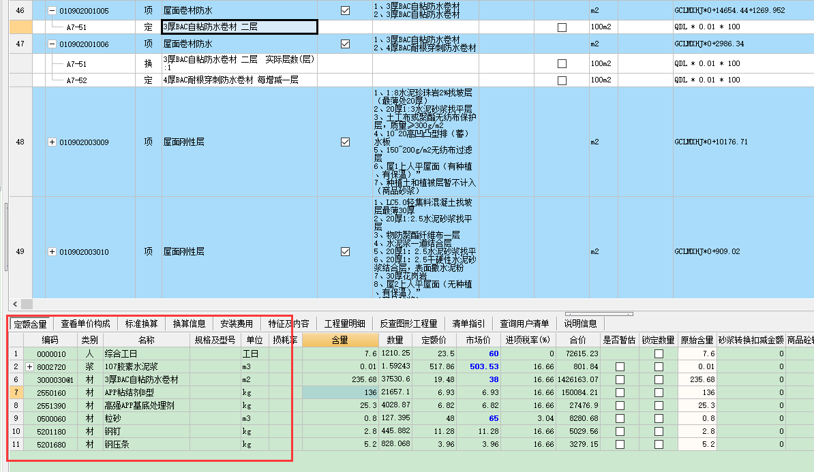Tick the 是否暂估 checkbox for 钢压条
Screen dimensions: 814x472
[620, 445]
